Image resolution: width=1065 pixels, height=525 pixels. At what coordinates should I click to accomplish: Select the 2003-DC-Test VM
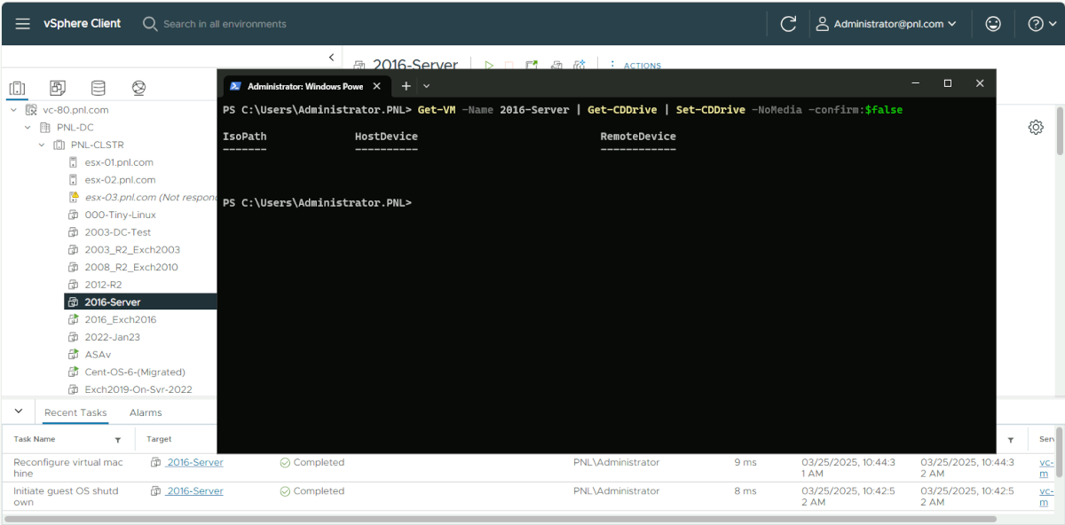117,232
